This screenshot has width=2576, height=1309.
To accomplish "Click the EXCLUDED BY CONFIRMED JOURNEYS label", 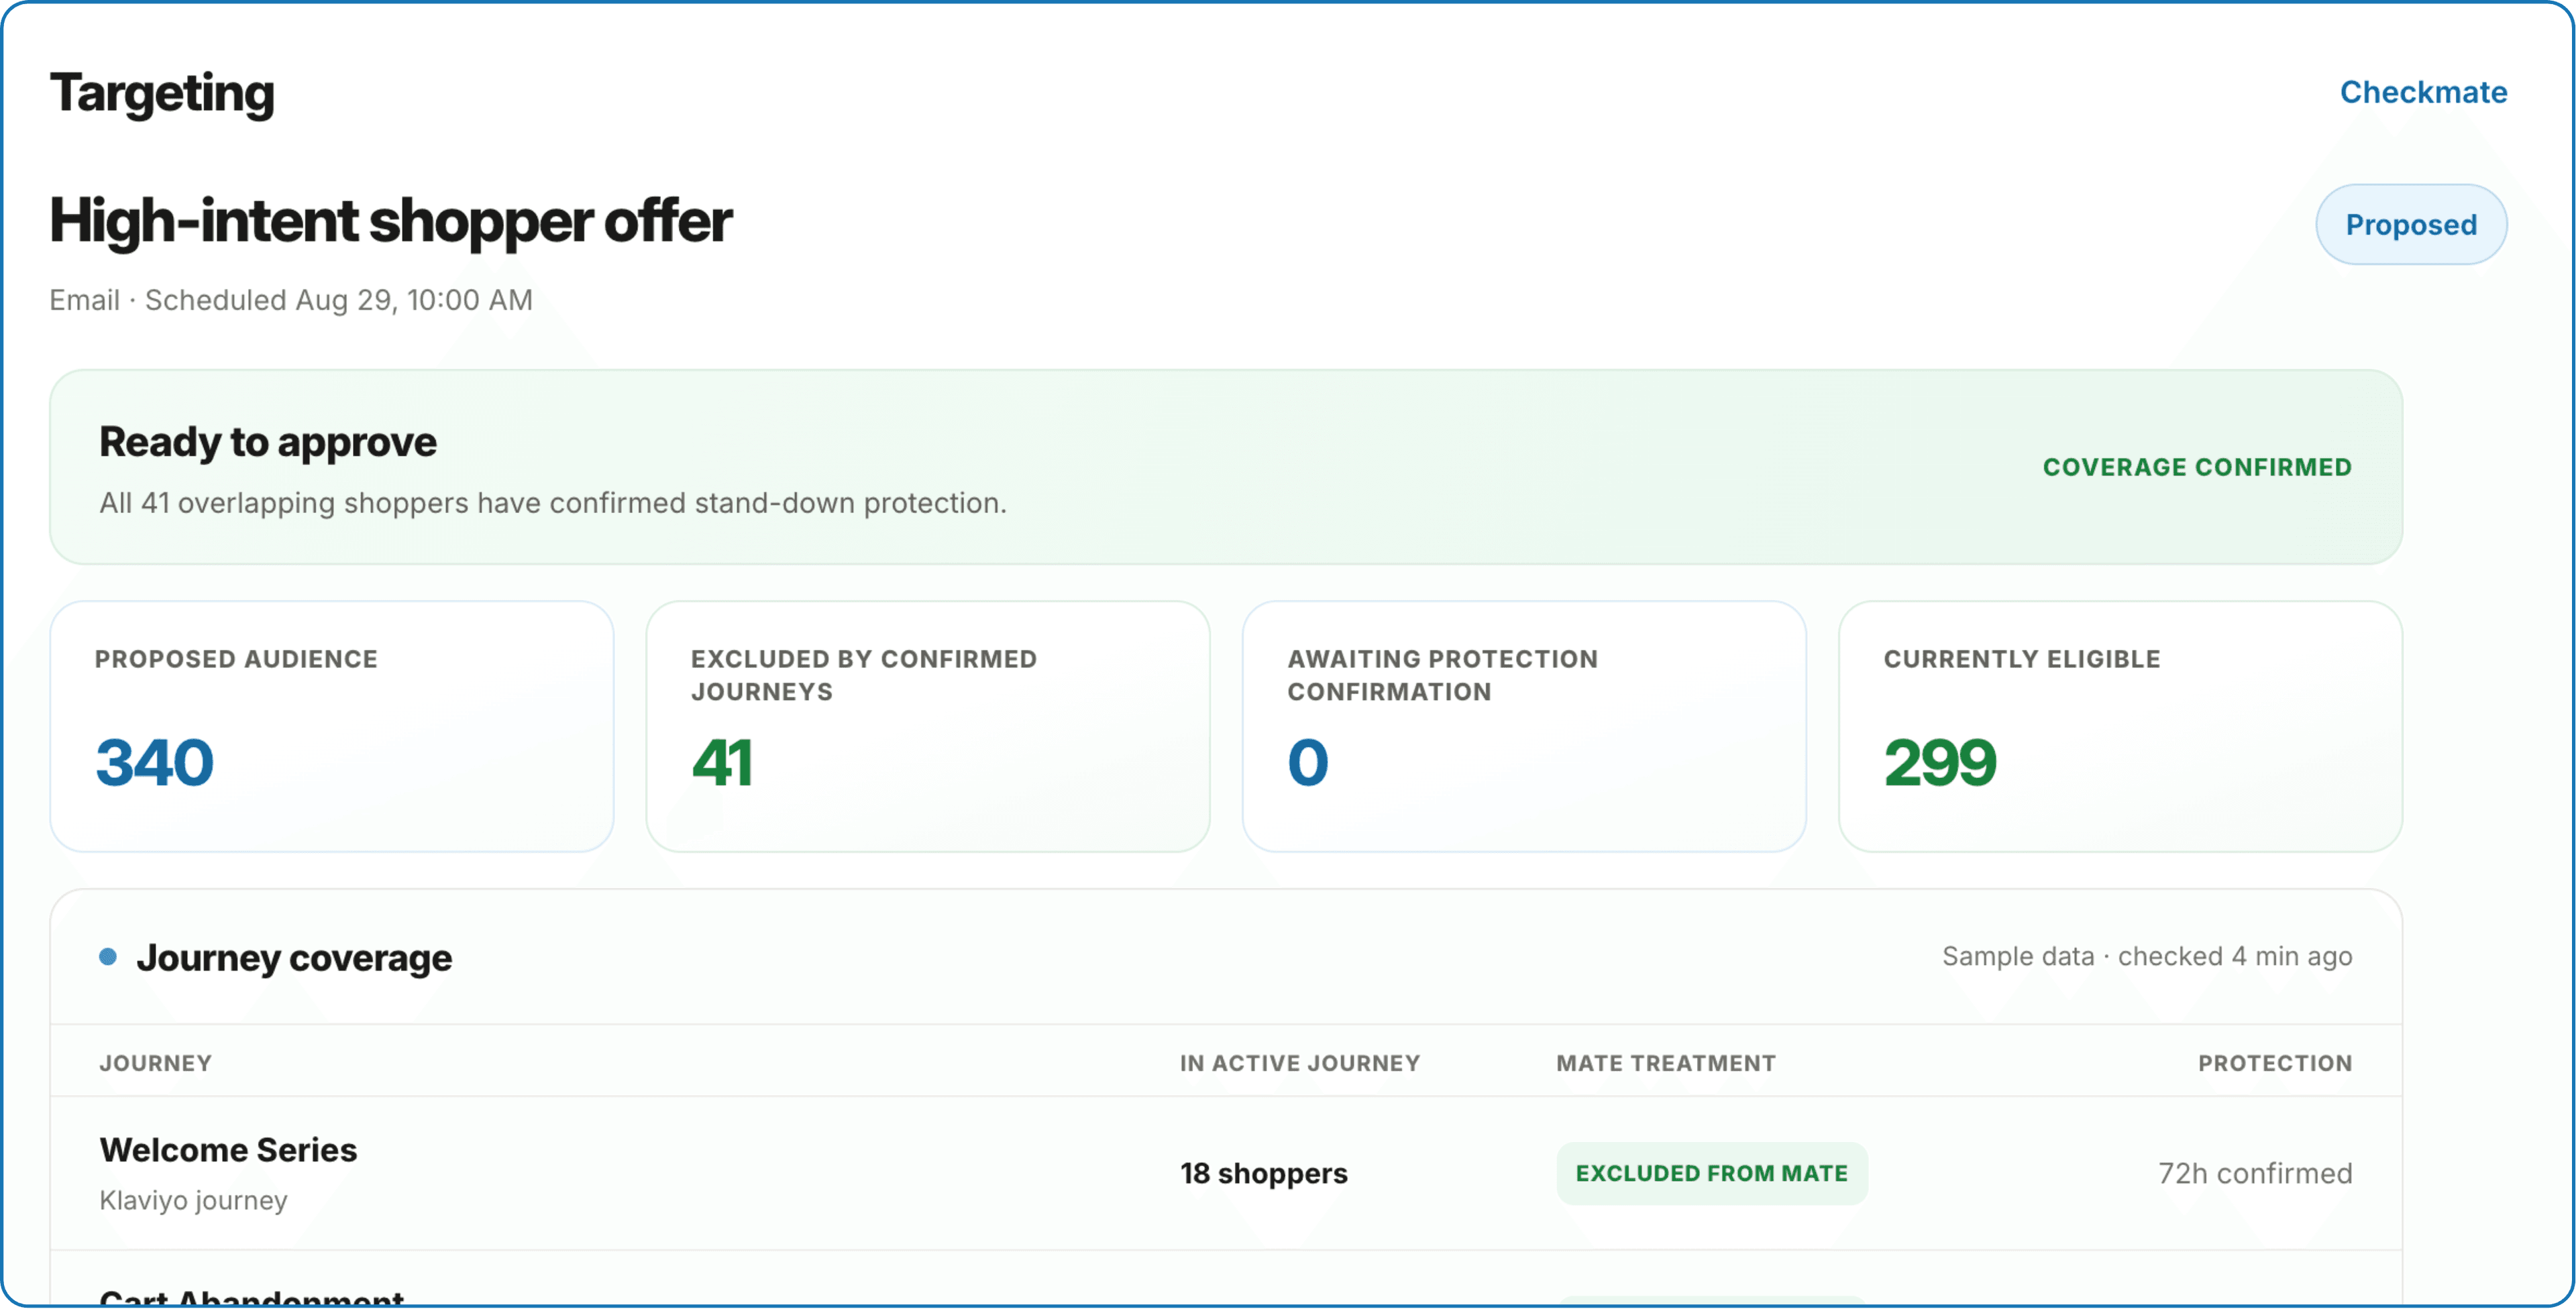I will click(x=864, y=675).
